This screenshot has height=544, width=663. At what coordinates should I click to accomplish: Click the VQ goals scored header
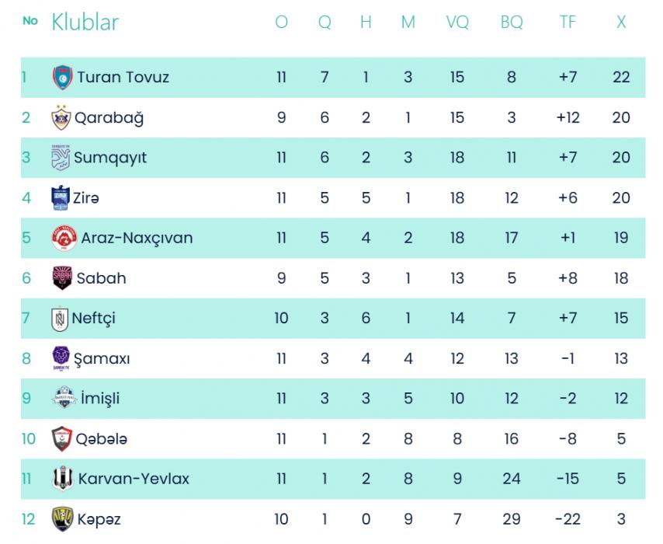coord(457,23)
